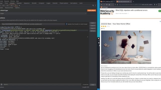Click the Refresh button in Positions panel
The height and width of the screenshot is (90, 161).
click(93, 31)
